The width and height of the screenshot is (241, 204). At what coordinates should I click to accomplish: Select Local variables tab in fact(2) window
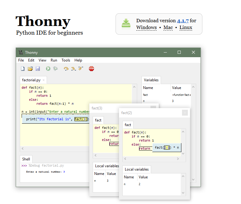coord(137,169)
